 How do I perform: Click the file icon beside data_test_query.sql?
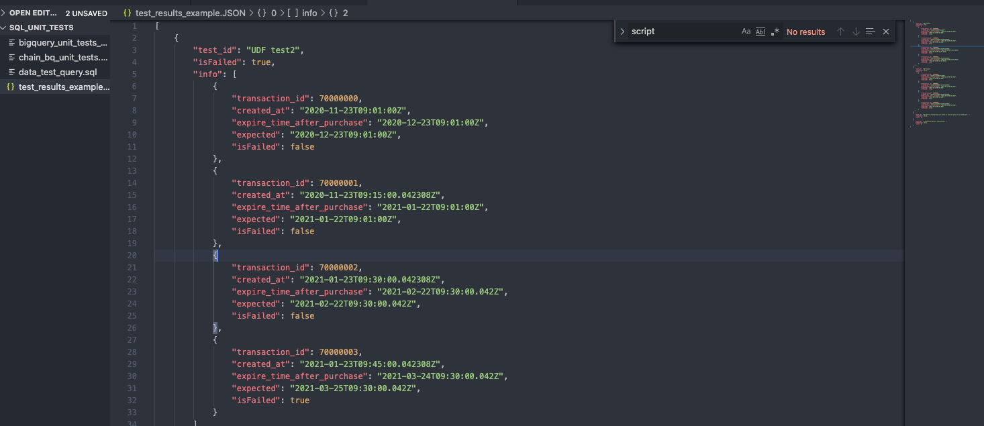[11, 72]
